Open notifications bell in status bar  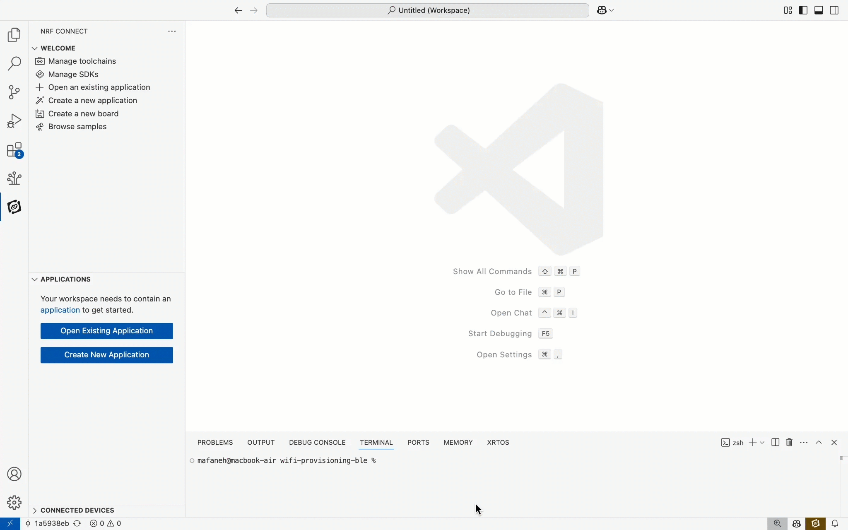tap(835, 523)
